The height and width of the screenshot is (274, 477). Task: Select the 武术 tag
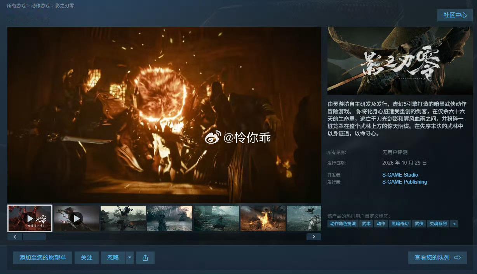pyautogui.click(x=366, y=224)
